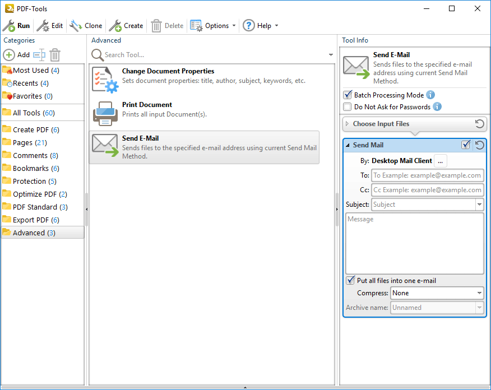Click the search magnifier icon
The image size is (491, 390).
point(98,55)
